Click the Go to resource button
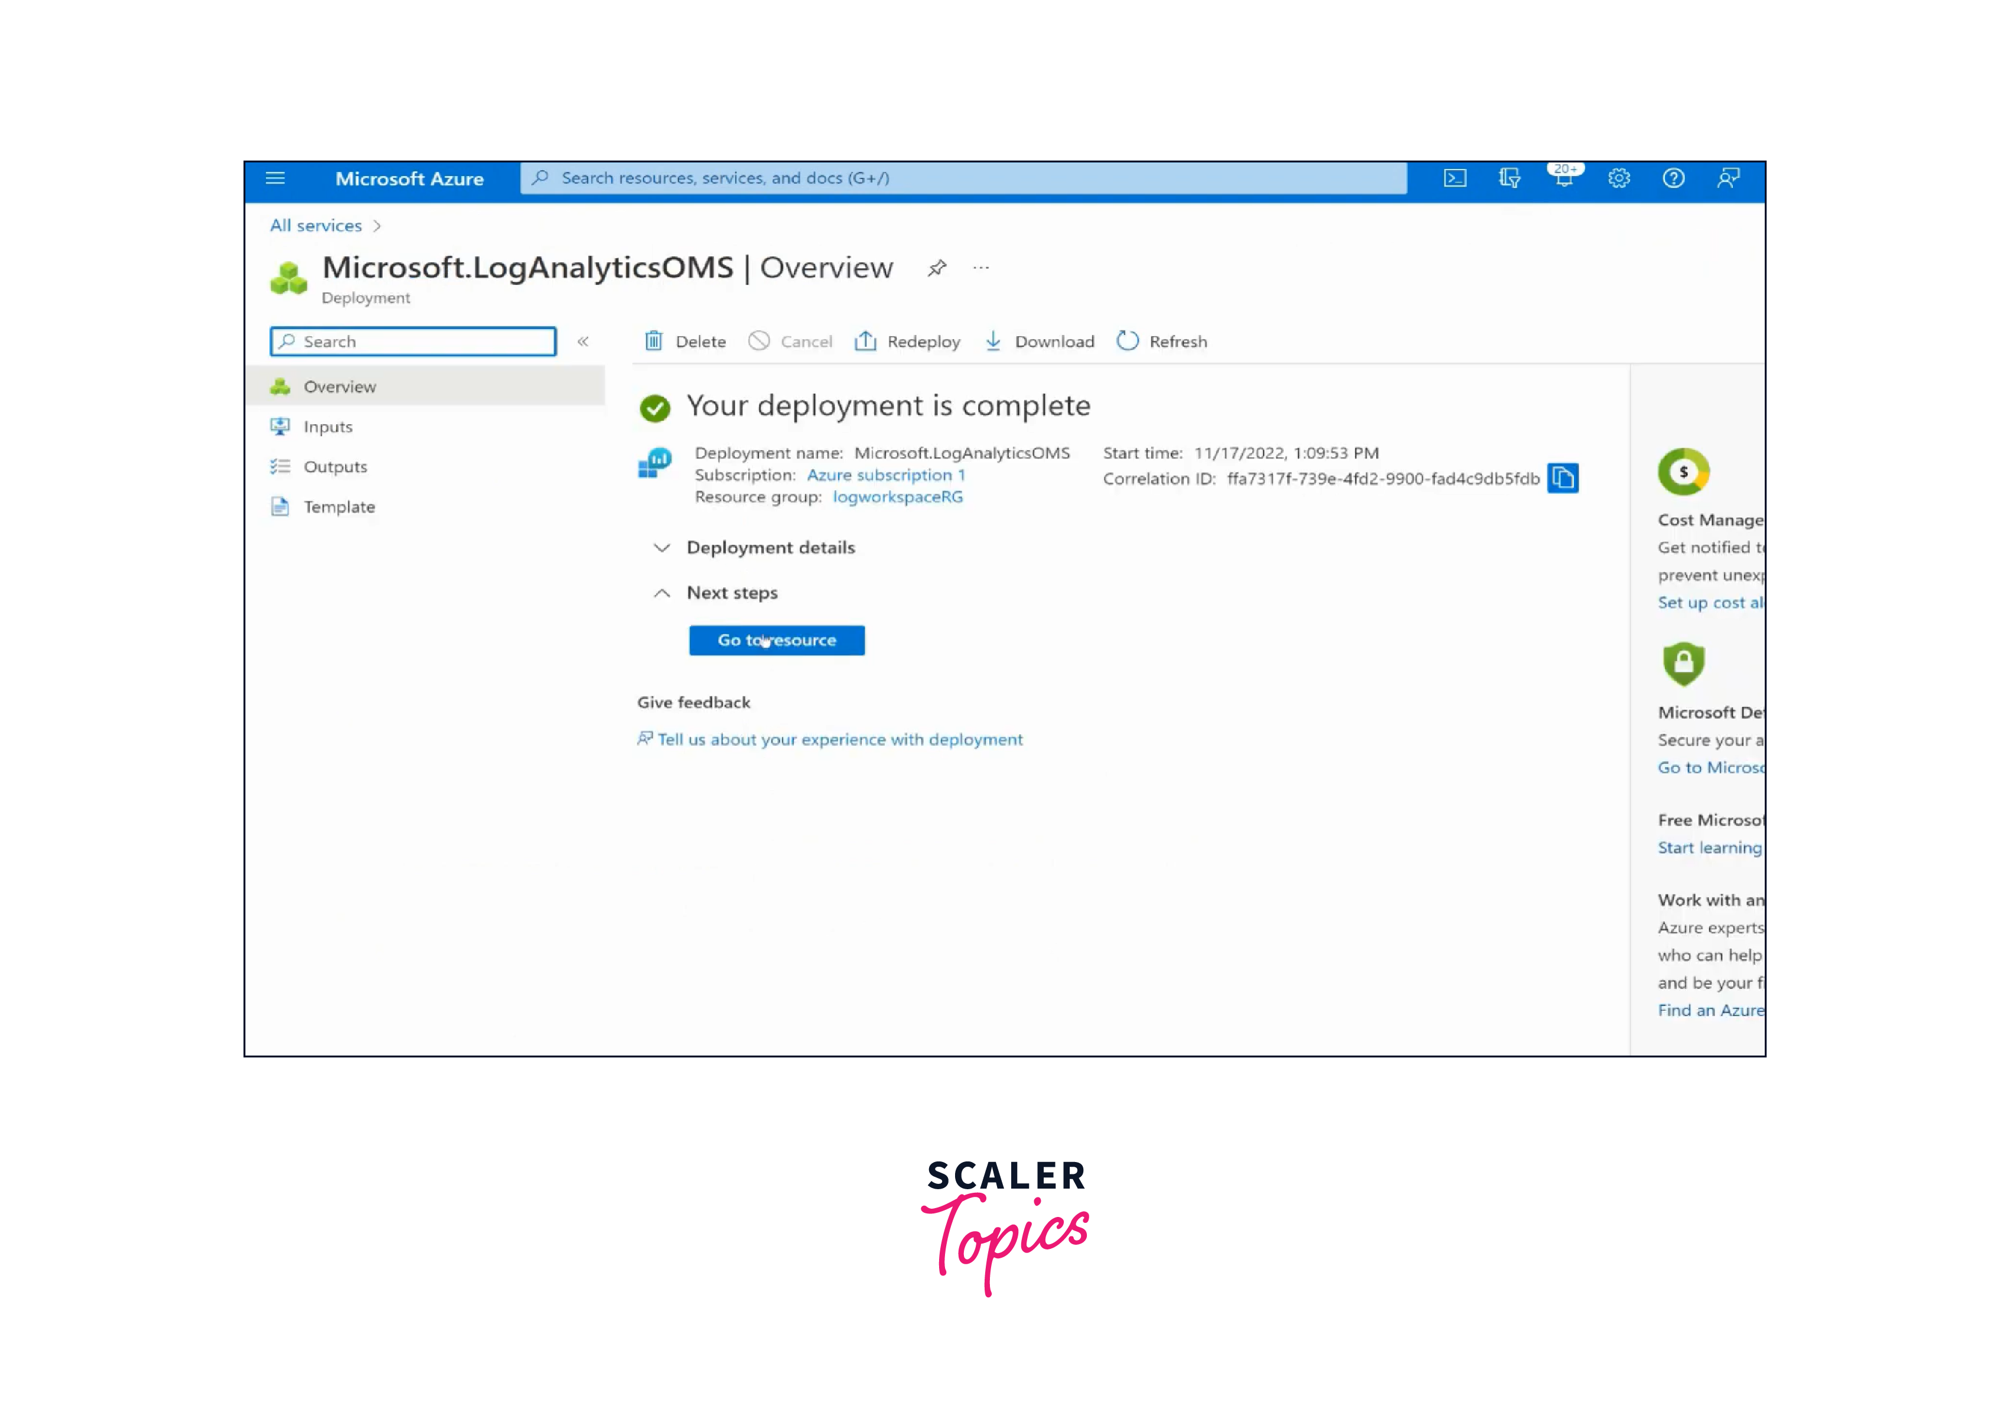This screenshot has width=2010, height=1419. tap(777, 640)
